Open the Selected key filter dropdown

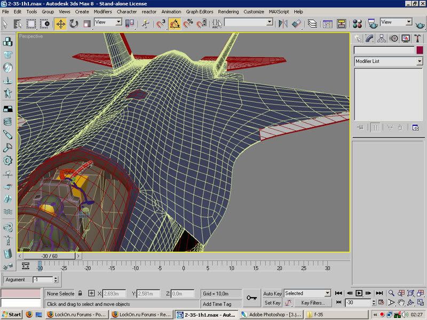pyautogui.click(x=307, y=293)
